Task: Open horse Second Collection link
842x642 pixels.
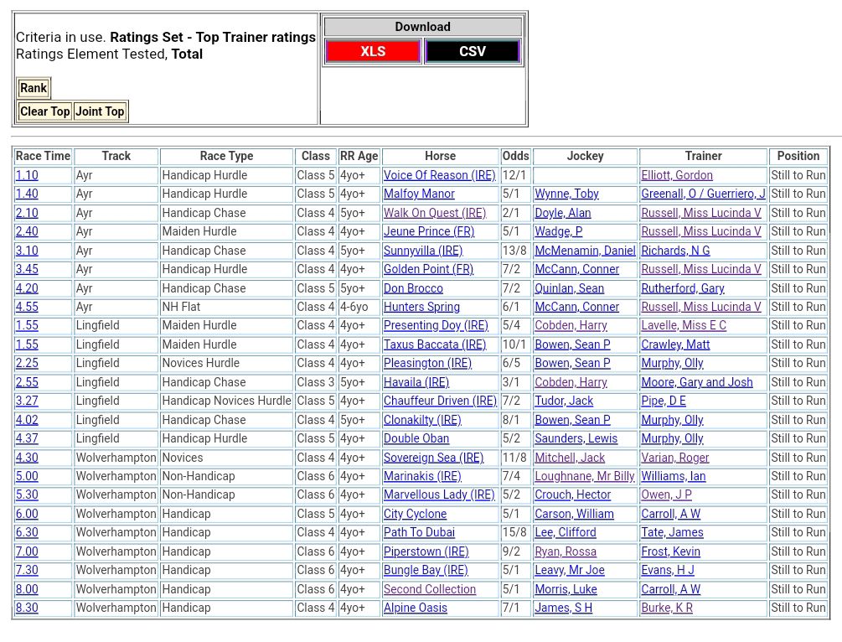Action: point(430,589)
